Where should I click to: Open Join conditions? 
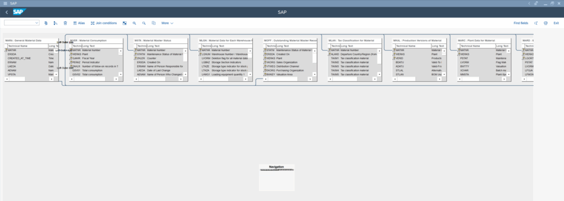point(104,23)
